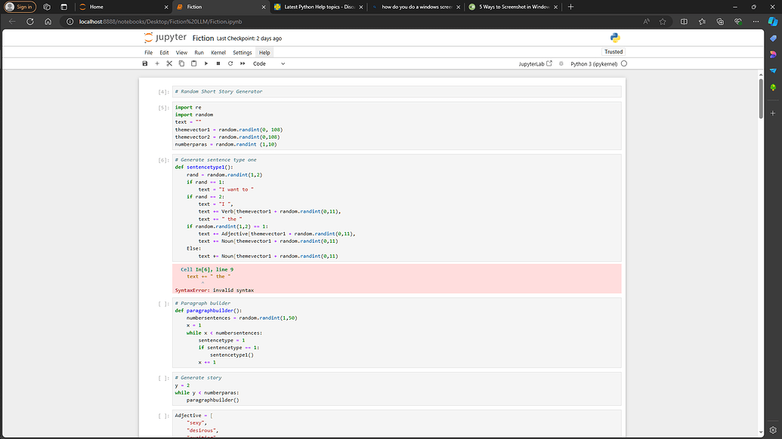Add this page to favorites
This screenshot has height=439, width=782.
(x=663, y=21)
